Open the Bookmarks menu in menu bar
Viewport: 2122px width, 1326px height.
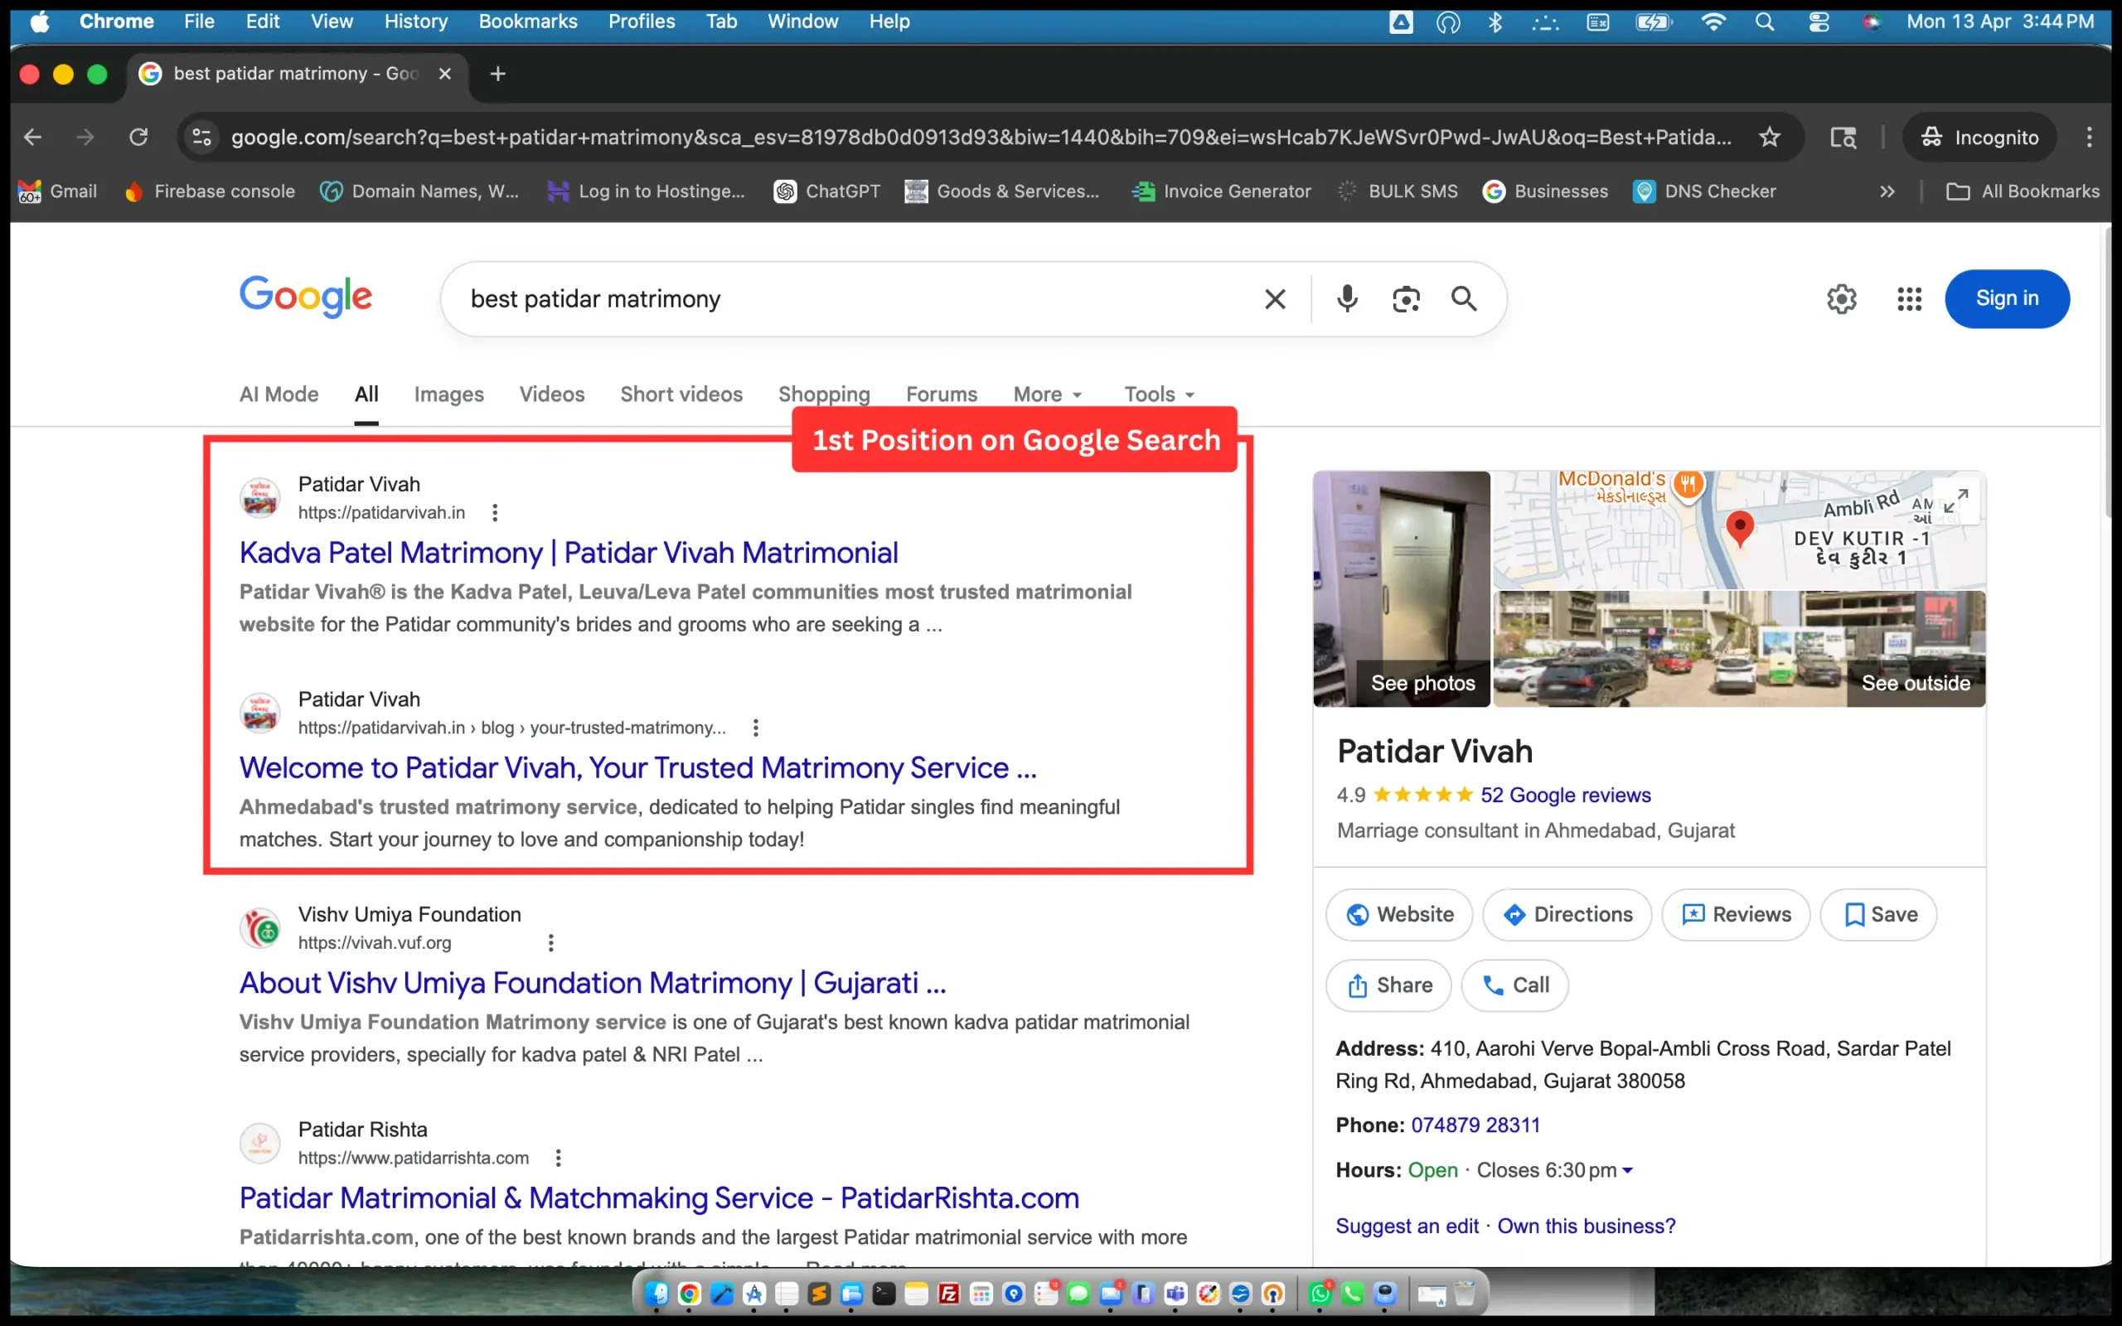point(528,21)
